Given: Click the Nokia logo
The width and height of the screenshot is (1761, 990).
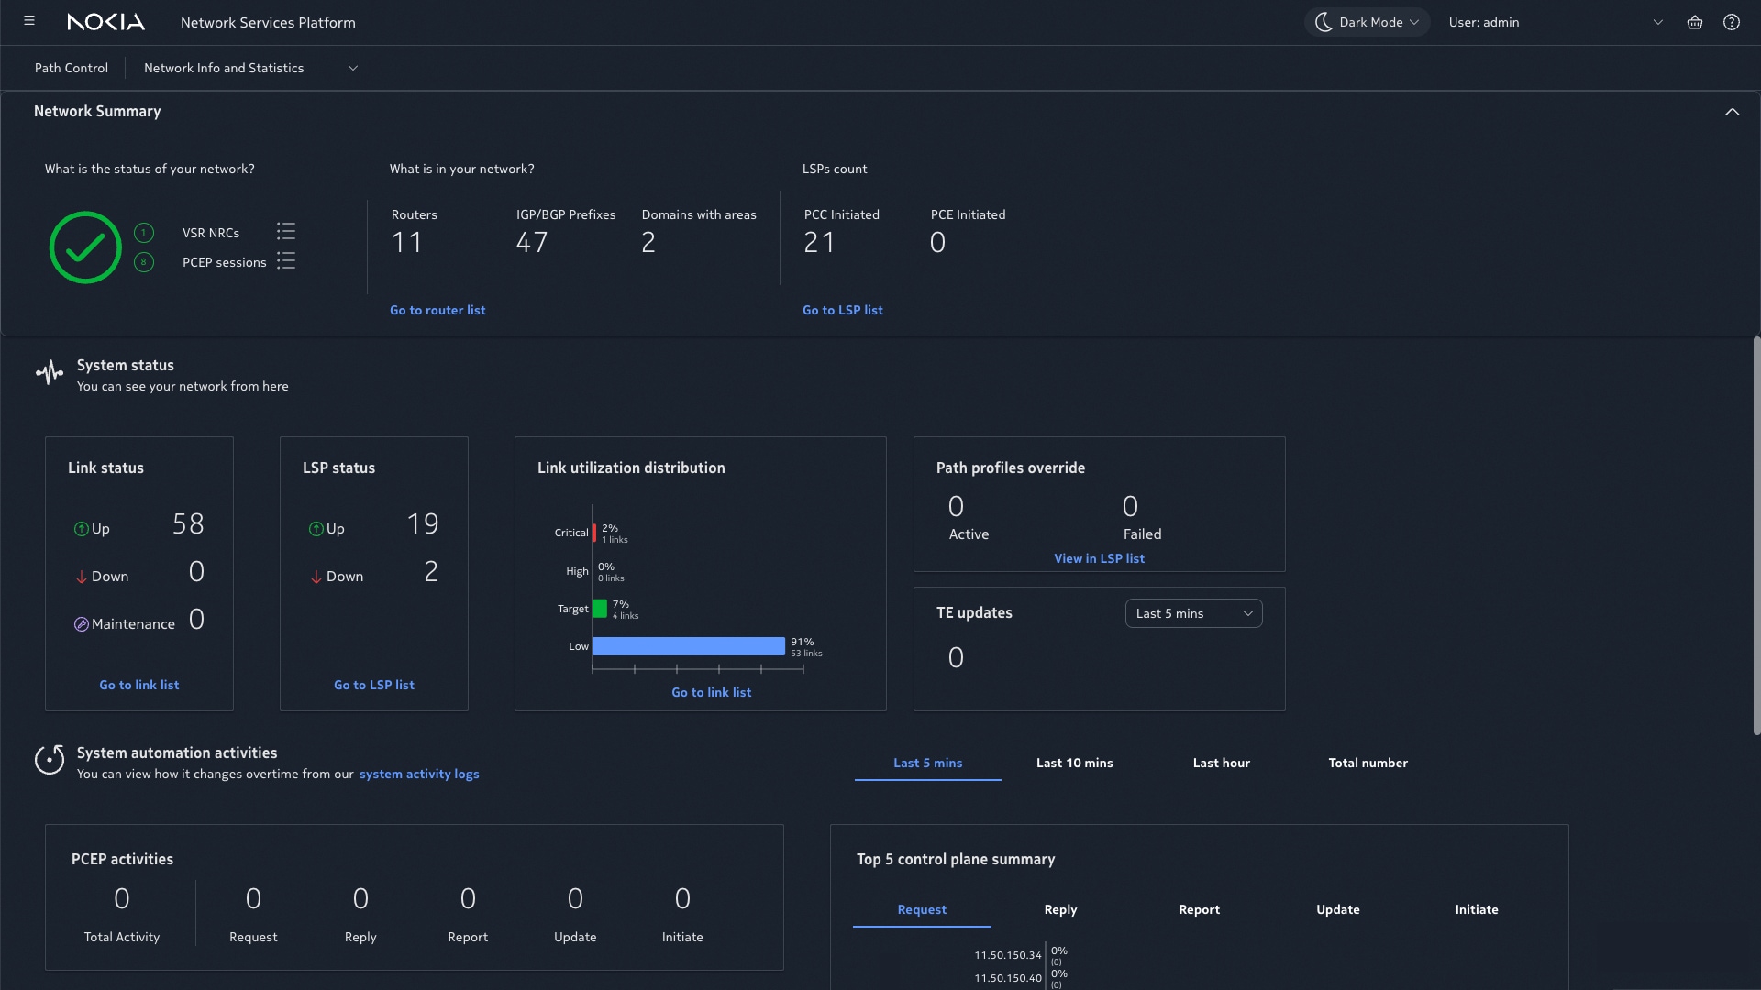Looking at the screenshot, I should coord(106,22).
